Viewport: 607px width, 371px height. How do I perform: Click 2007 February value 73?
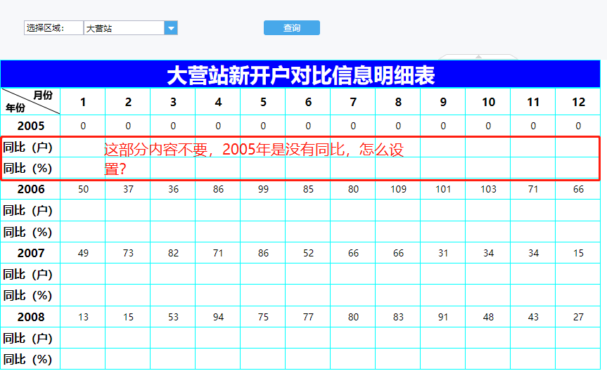128,253
